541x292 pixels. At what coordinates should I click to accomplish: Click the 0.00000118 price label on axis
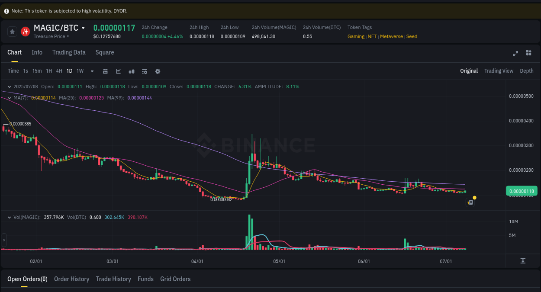coord(522,190)
